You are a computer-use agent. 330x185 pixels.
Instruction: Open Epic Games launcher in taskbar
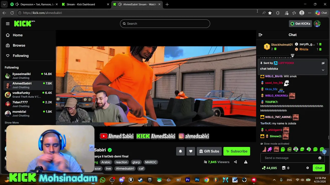click(150, 180)
